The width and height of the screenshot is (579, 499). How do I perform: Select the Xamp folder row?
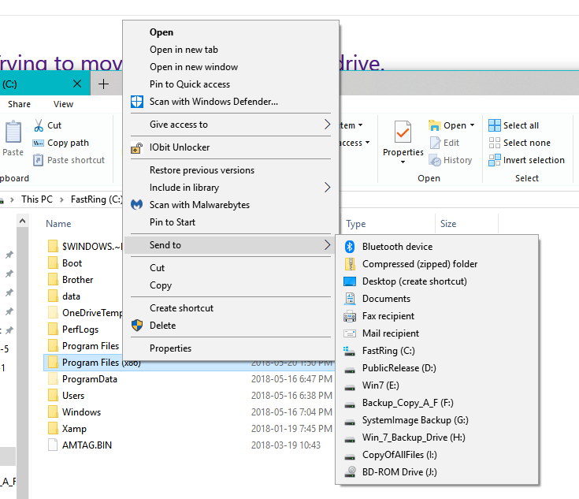point(190,428)
